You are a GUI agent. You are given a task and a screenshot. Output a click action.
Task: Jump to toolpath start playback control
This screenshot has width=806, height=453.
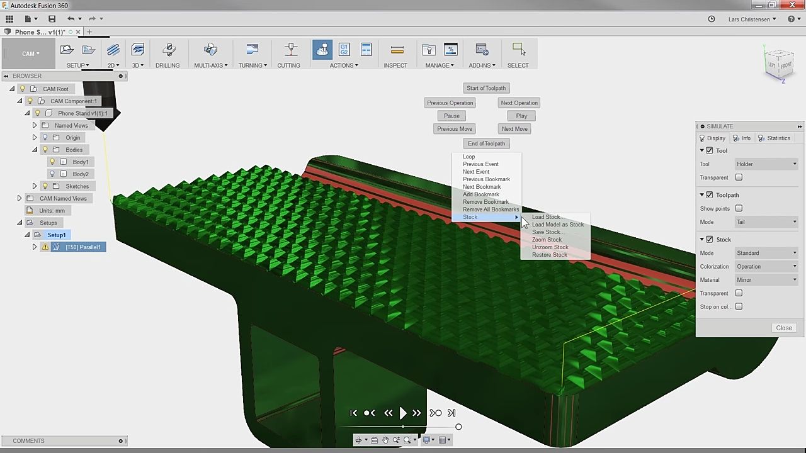[x=353, y=413]
